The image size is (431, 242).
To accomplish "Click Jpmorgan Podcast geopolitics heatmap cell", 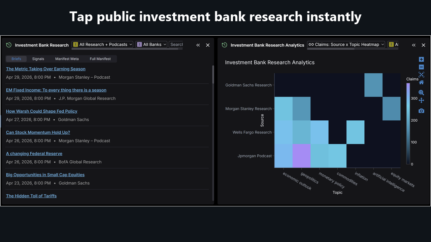I will (301, 156).
